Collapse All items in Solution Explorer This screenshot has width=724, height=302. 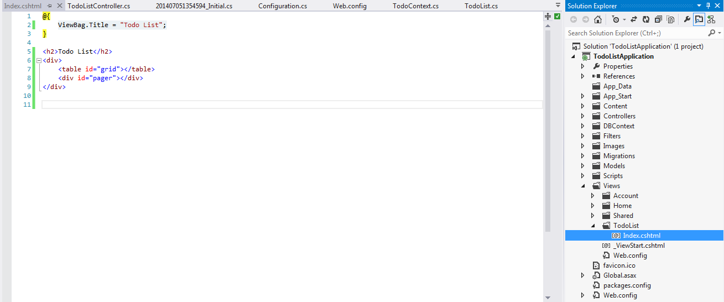point(658,19)
